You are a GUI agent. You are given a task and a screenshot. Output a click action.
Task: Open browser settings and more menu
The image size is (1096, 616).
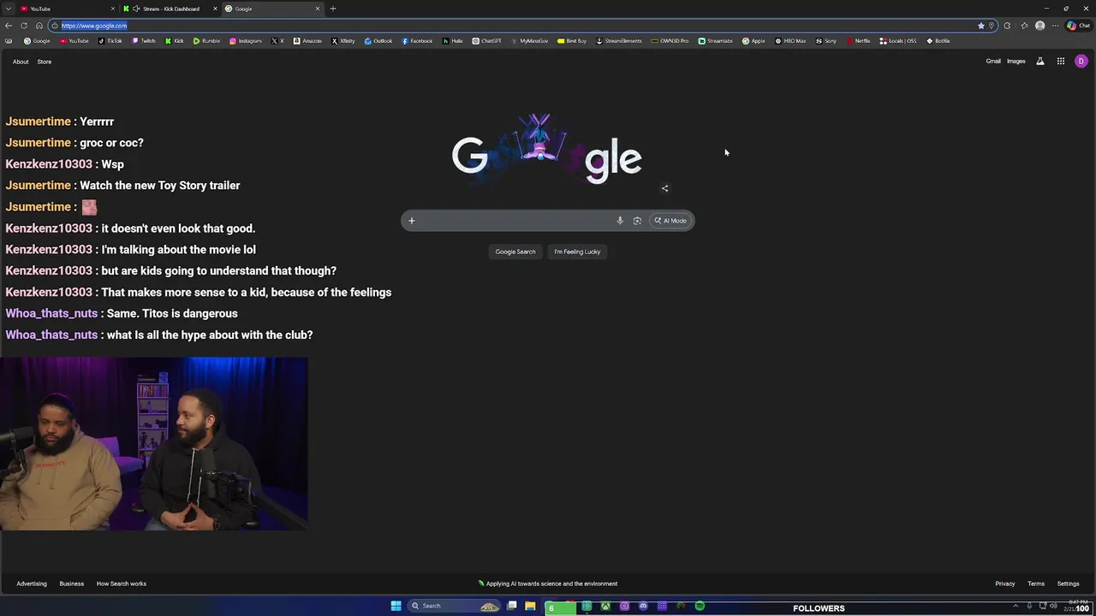[x=1055, y=26]
